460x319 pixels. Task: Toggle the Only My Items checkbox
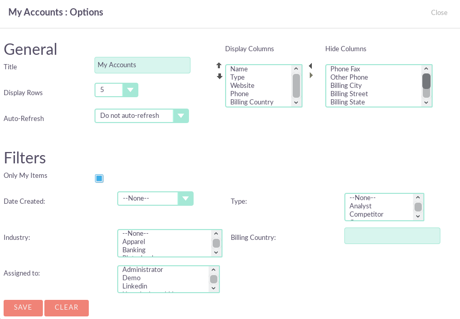(x=99, y=178)
